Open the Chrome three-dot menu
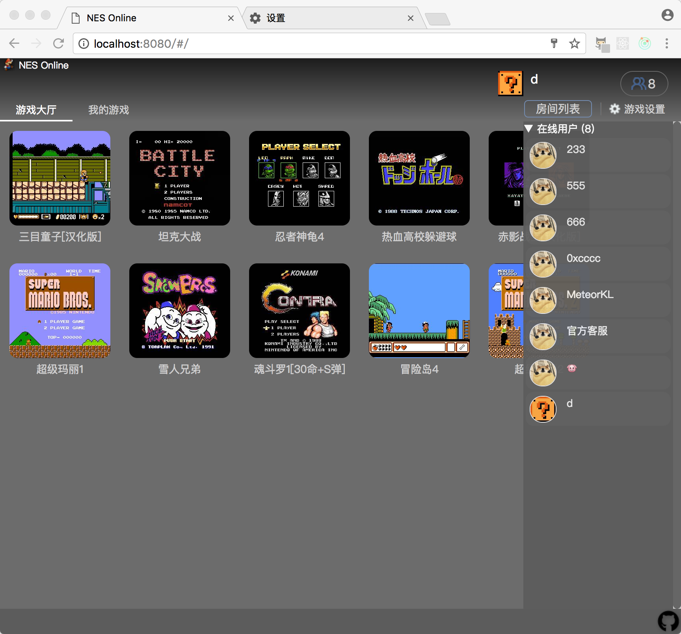The image size is (681, 634). [667, 43]
